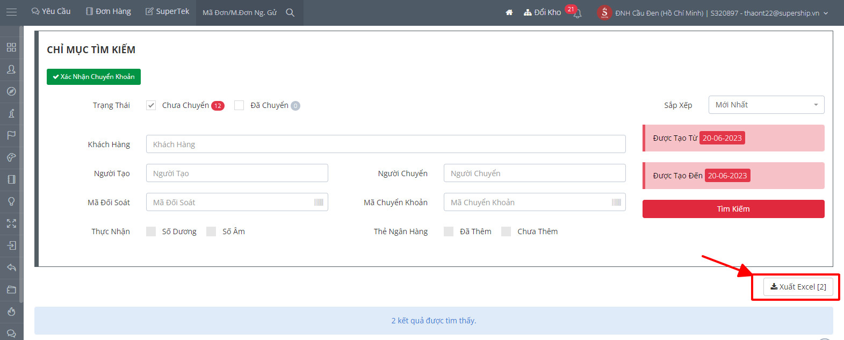Screen dimensions: 844x340
Task: Go to home via house icon
Action: point(509,12)
